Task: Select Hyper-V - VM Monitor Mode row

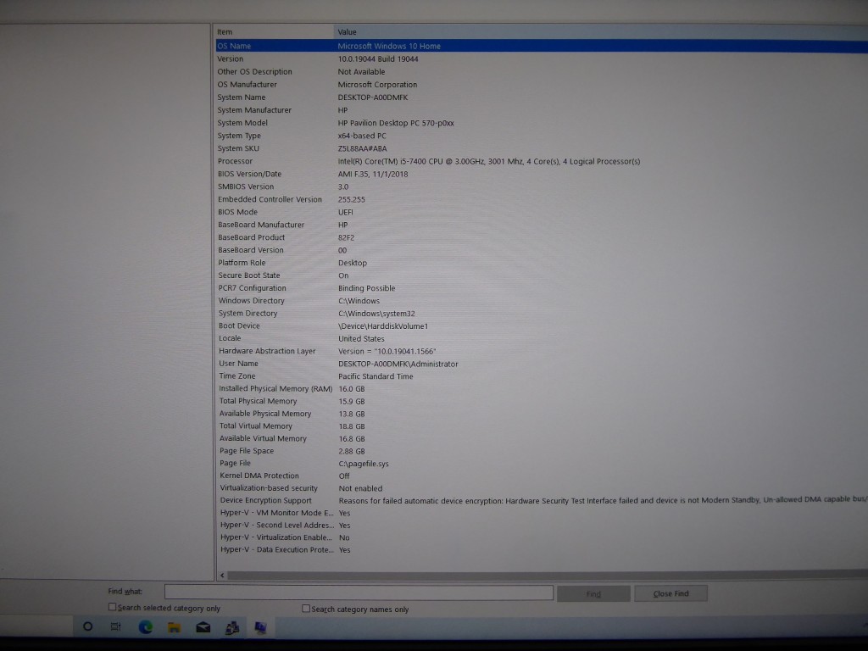Action: pos(543,513)
